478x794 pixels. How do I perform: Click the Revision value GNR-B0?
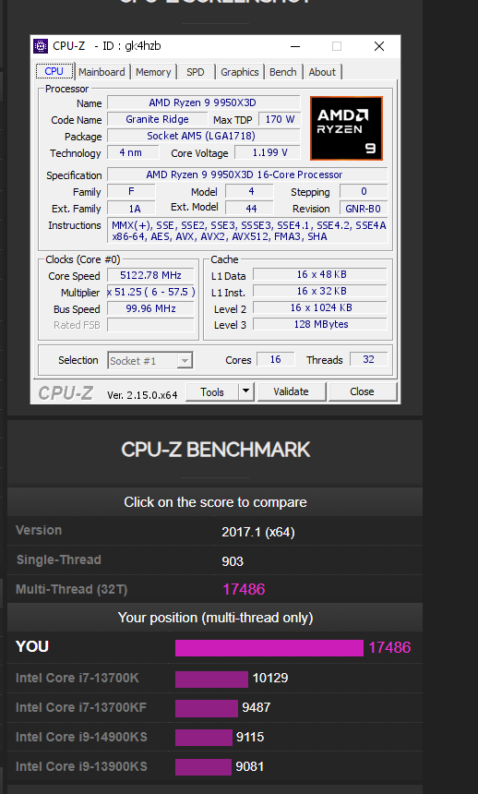coord(364,209)
